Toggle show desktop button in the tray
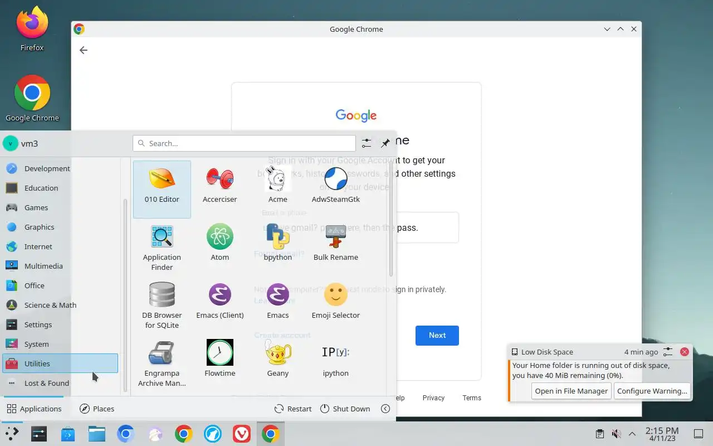Viewport: 713px width, 446px height. click(698, 434)
